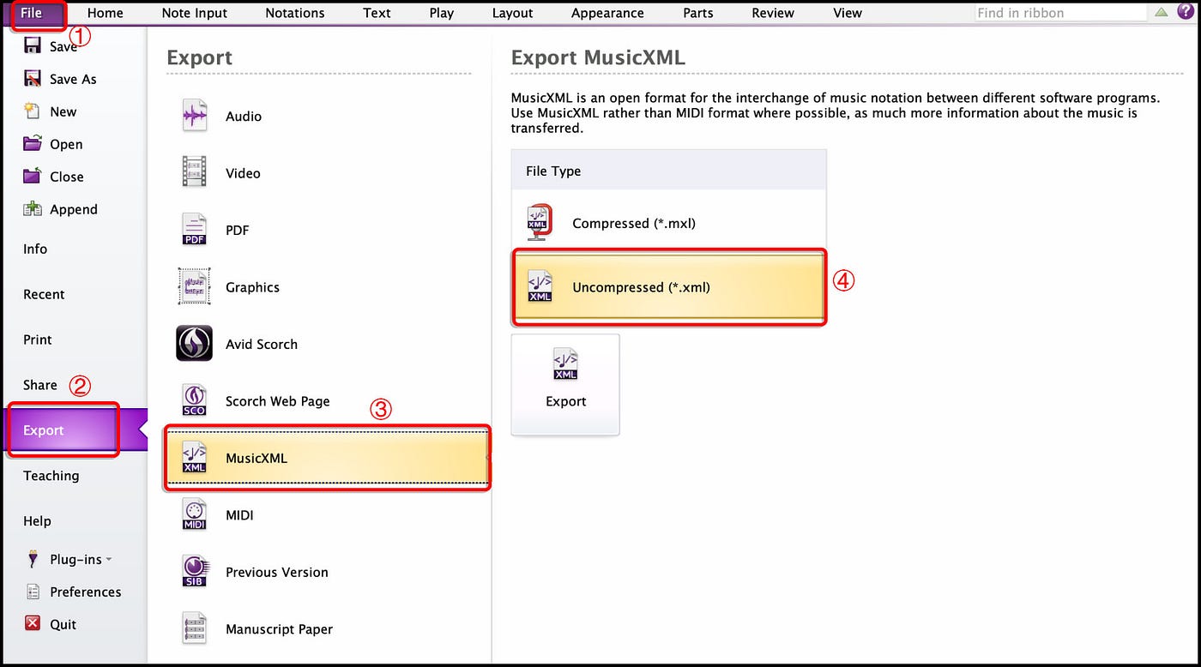Image resolution: width=1201 pixels, height=667 pixels.
Task: Open the Play ribbon tab
Action: tap(442, 13)
